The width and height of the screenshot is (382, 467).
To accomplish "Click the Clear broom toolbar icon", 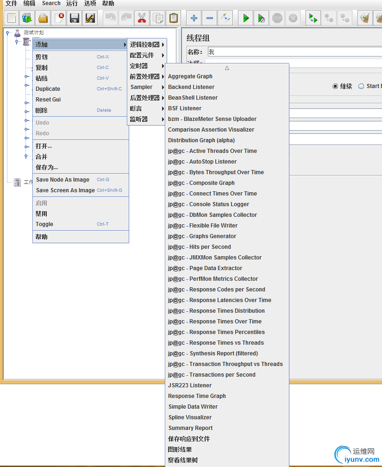I will pyautogui.click(x=365, y=18).
